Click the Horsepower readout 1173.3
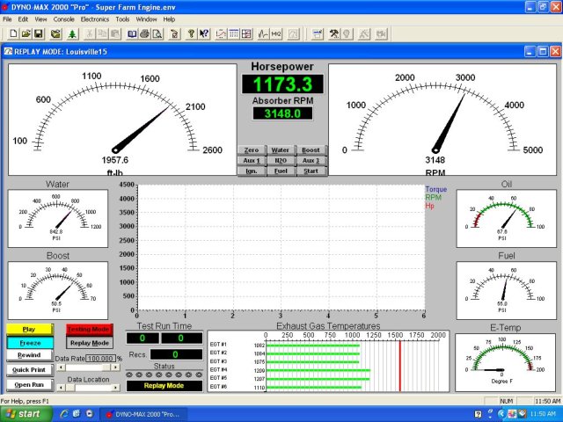This screenshot has width=563, height=422. point(282,84)
